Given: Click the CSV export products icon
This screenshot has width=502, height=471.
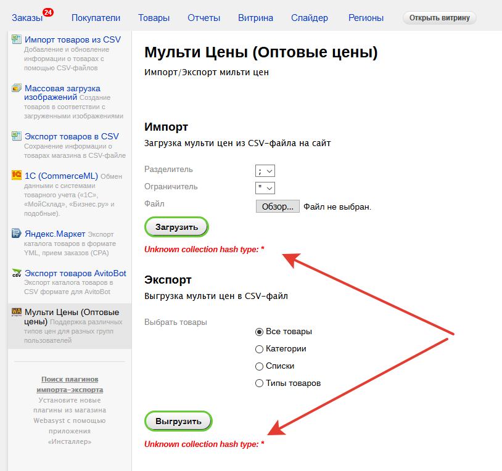Looking at the screenshot, I should (17, 136).
